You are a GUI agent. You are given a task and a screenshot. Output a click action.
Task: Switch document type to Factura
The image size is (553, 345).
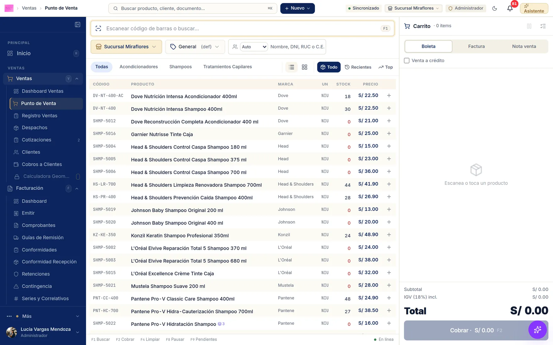point(476,46)
